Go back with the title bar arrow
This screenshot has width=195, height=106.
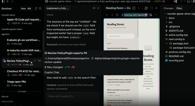[8, 1]
